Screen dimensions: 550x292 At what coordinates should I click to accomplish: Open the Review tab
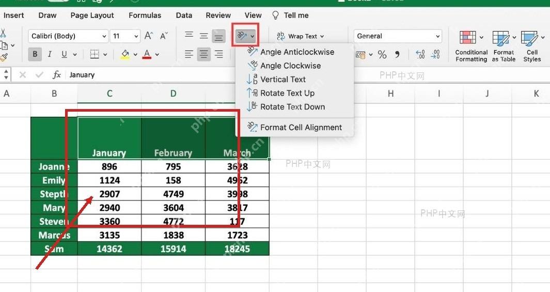[x=218, y=16]
